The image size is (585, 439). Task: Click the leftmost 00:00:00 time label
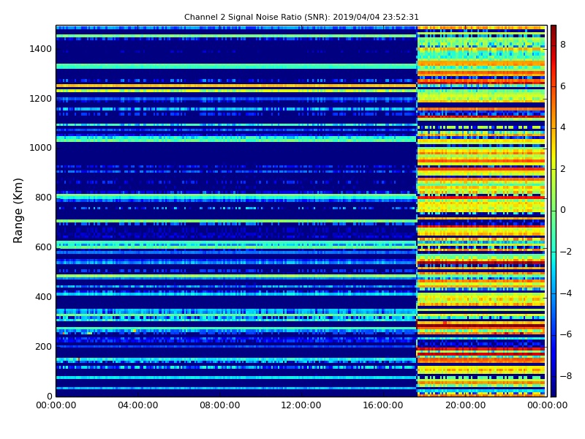click(56, 405)
